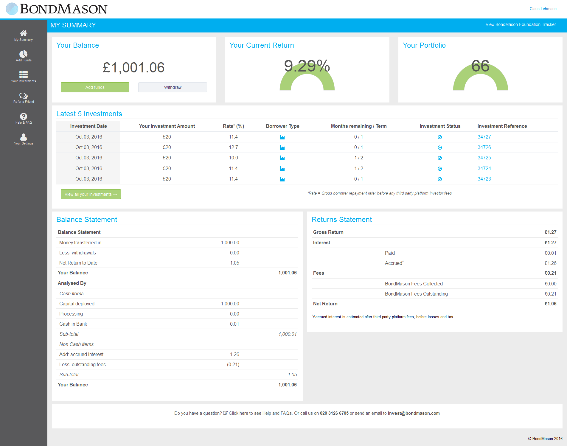567x446 pixels.
Task: Click borrower type icon for investment 34726
Action: point(282,147)
